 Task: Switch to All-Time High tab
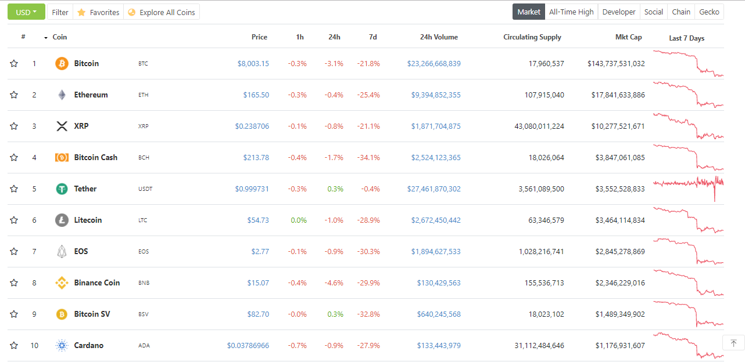tap(571, 12)
